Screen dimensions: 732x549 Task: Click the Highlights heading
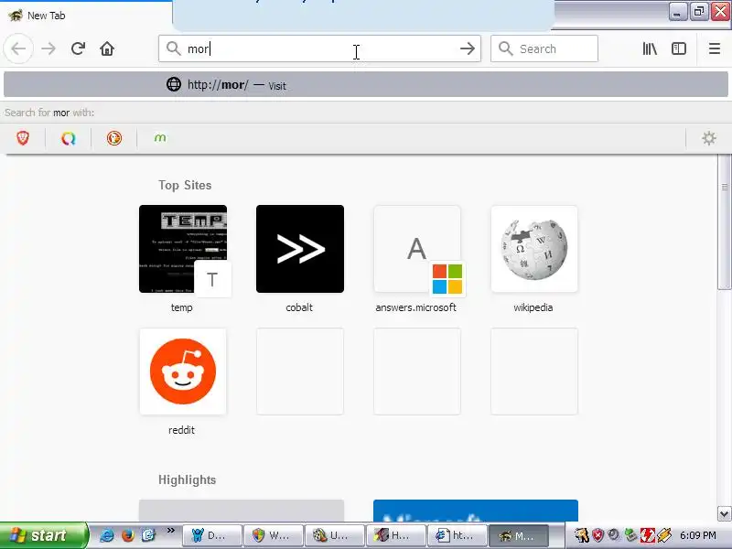point(188,479)
